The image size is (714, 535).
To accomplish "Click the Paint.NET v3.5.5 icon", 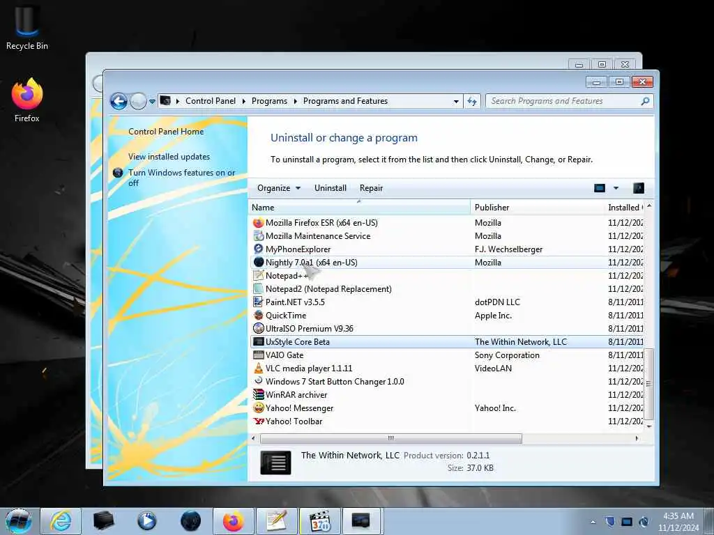I will [x=258, y=302].
